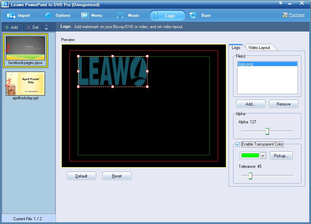This screenshot has height=224, width=311.
Task: Click the Tolerance slider handle
Action: (x=250, y=176)
